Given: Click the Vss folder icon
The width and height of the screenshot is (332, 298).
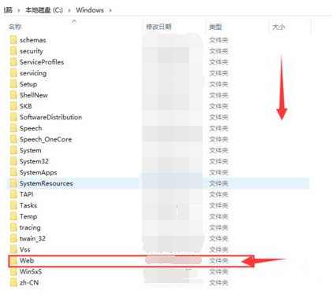Looking at the screenshot, I should tap(13, 249).
